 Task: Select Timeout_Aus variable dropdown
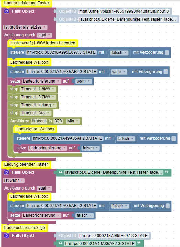35,113
